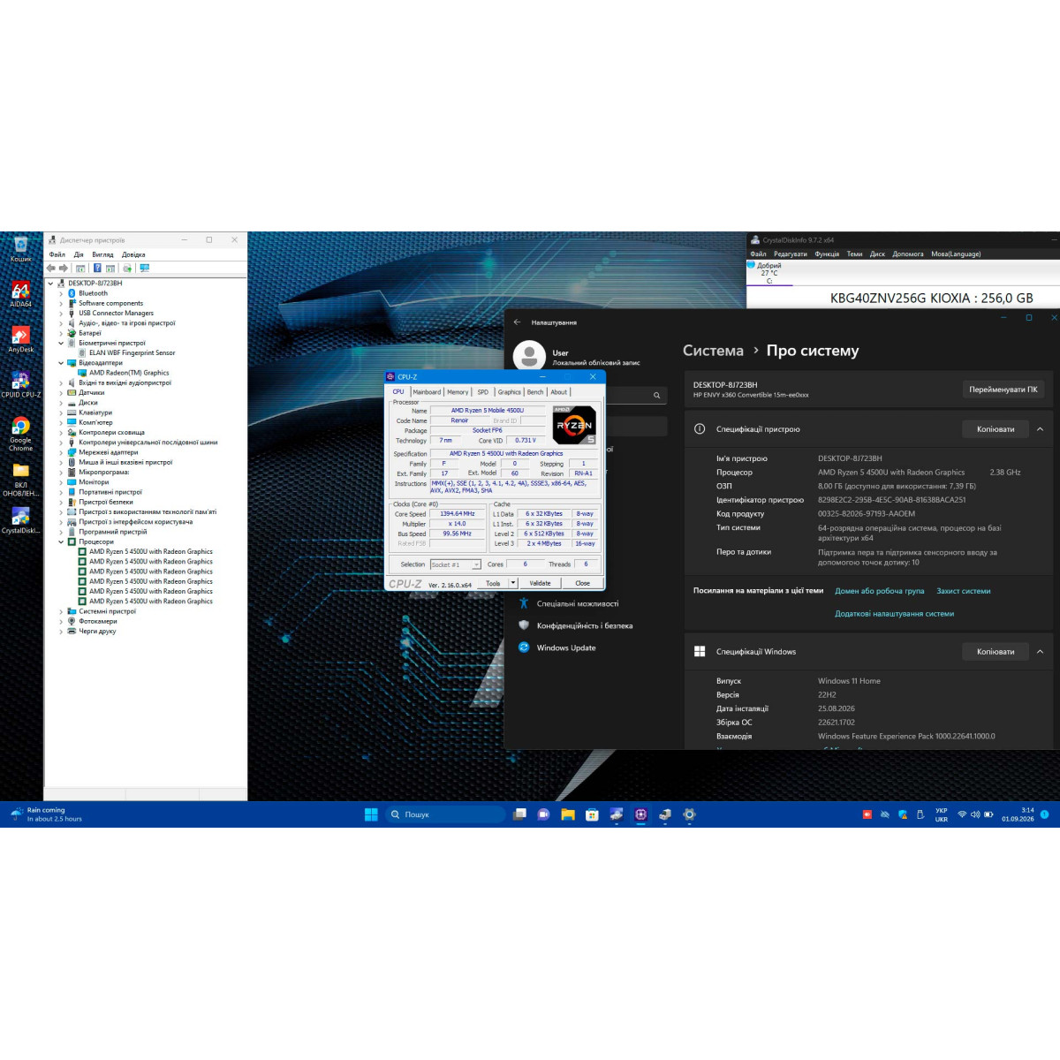This screenshot has height=1060, width=1060.
Task: Expand the Диски node in Device Manager
Action: pos(61,403)
